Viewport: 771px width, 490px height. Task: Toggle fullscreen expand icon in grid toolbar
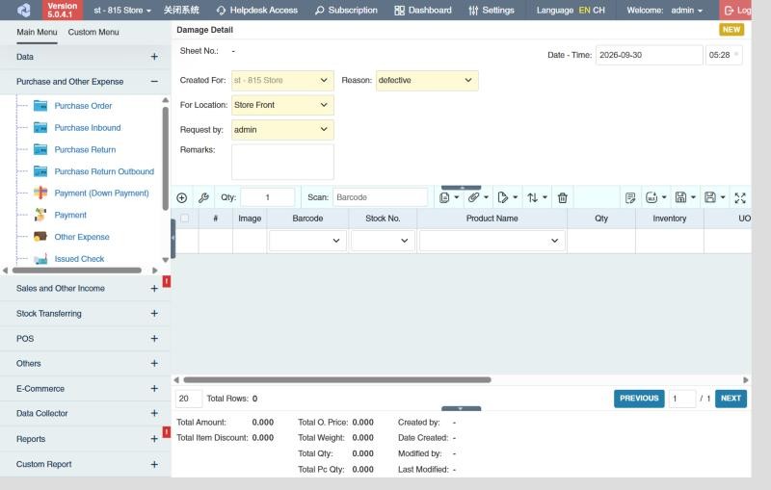(740, 198)
